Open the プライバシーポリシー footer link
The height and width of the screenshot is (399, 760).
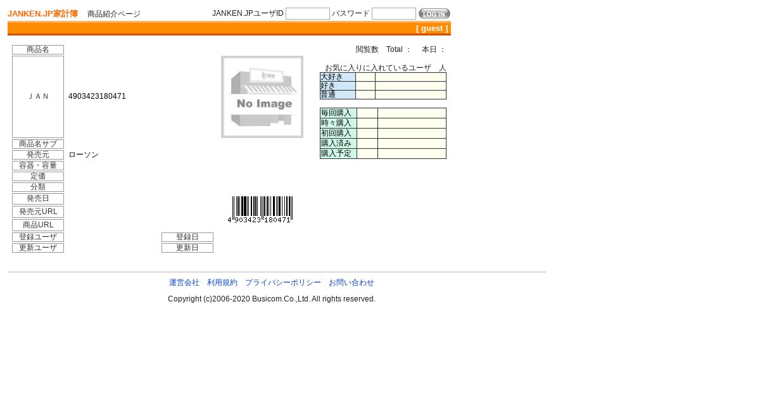(283, 282)
